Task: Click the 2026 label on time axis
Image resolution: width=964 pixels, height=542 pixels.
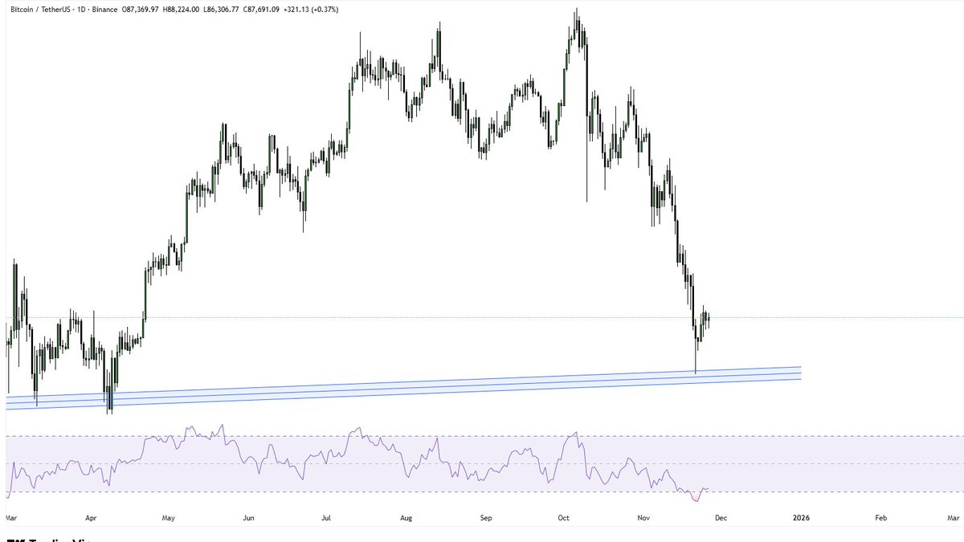Action: [x=800, y=519]
